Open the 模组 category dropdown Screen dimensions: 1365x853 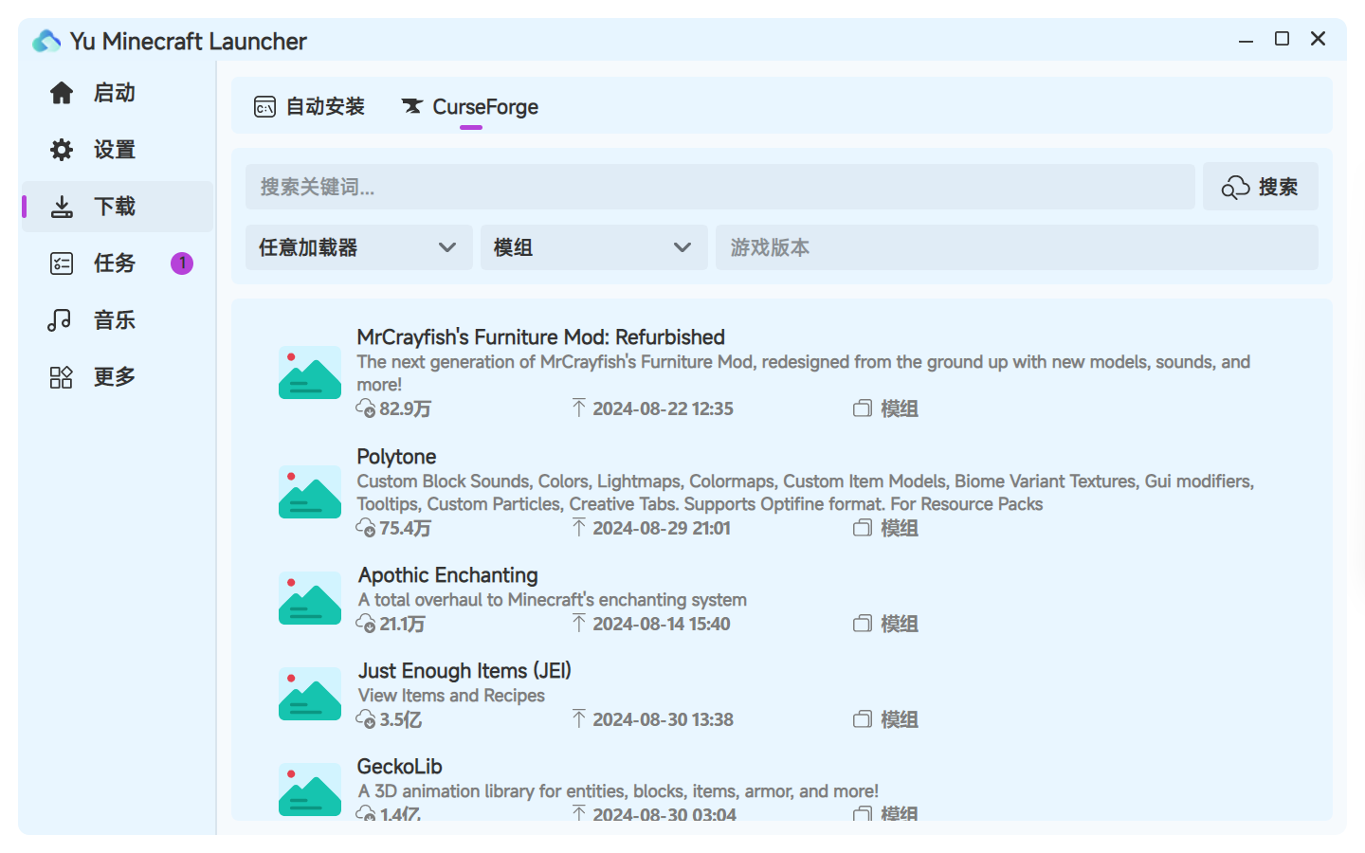coord(594,247)
